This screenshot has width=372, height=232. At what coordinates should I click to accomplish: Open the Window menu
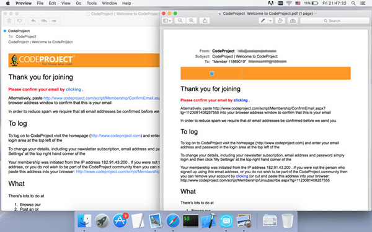coord(109,3)
